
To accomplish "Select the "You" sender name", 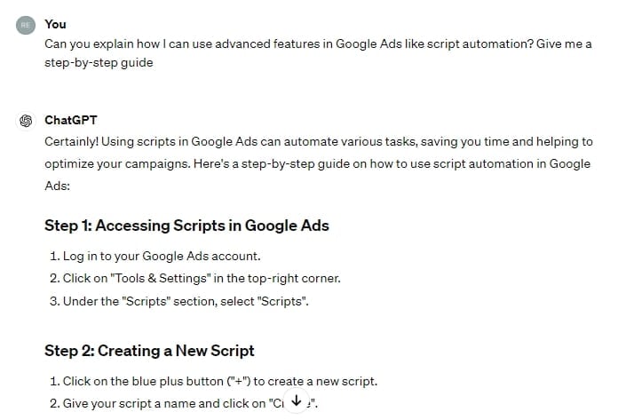I will (x=55, y=24).
